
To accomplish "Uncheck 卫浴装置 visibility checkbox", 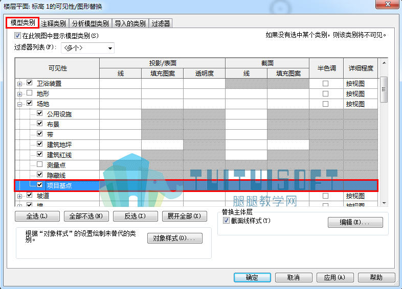I will pyautogui.click(x=30, y=83).
